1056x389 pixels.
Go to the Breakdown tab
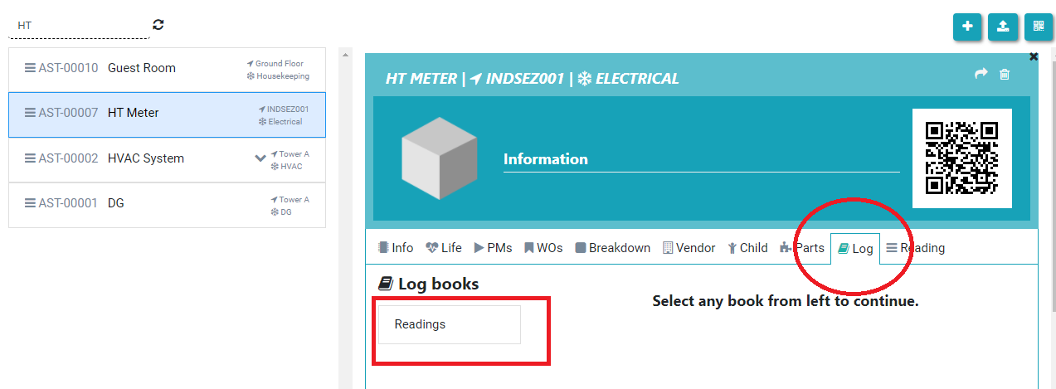pos(612,248)
